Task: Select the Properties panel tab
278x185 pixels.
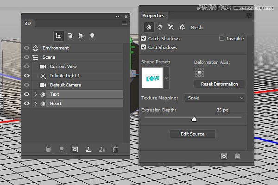Action: (153, 16)
